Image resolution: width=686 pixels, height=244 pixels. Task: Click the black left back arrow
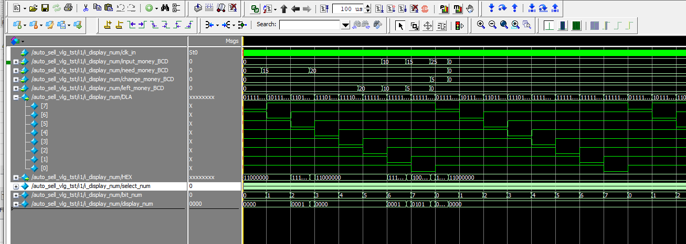point(295,9)
